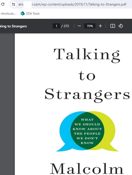Image resolution: width=132 pixels, height=175 pixels.
Task: Click 'KNOW ABOUT' text in green circle
Action: click(87, 129)
